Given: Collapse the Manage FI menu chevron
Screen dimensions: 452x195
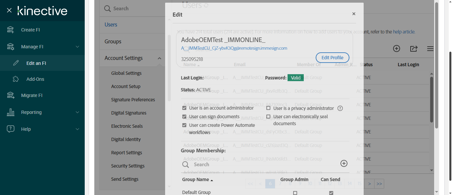Looking at the screenshot, I should tap(77, 47).
